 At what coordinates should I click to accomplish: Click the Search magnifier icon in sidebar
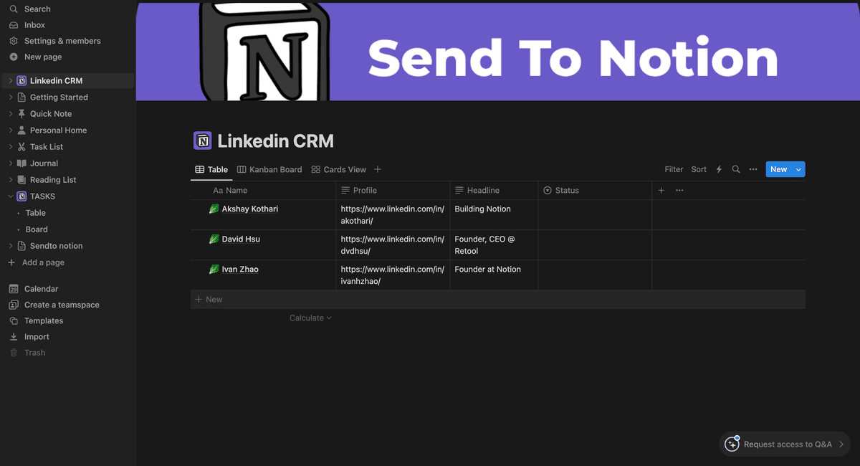13,9
